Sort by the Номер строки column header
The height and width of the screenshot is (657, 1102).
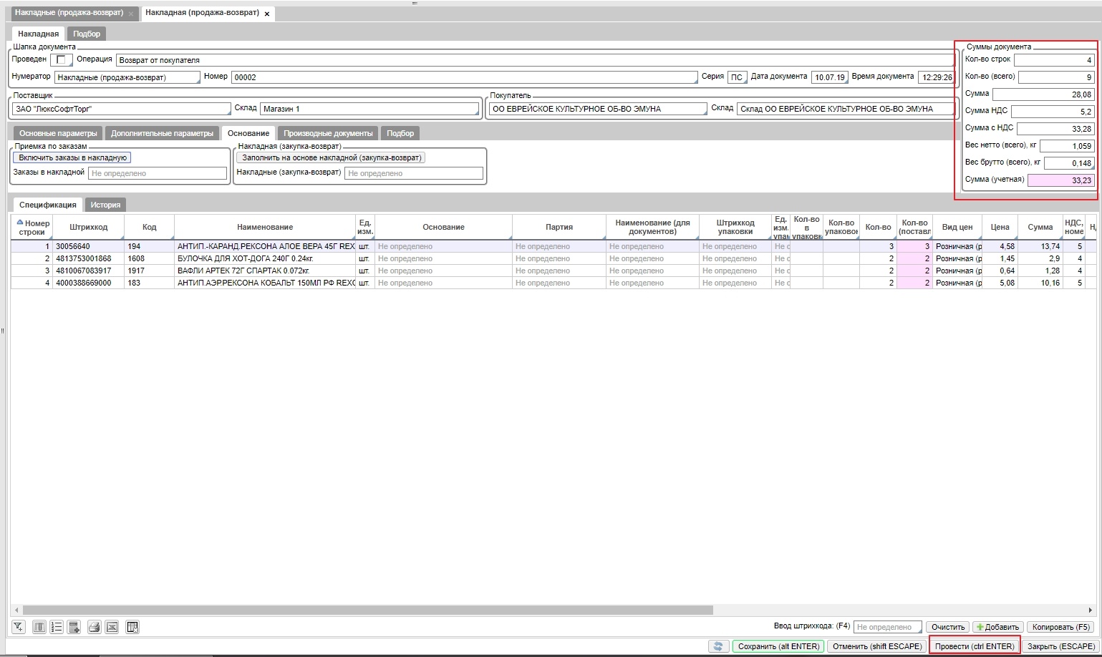[32, 227]
